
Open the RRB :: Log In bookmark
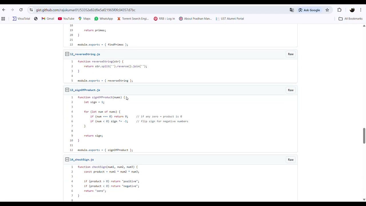pos(164,19)
